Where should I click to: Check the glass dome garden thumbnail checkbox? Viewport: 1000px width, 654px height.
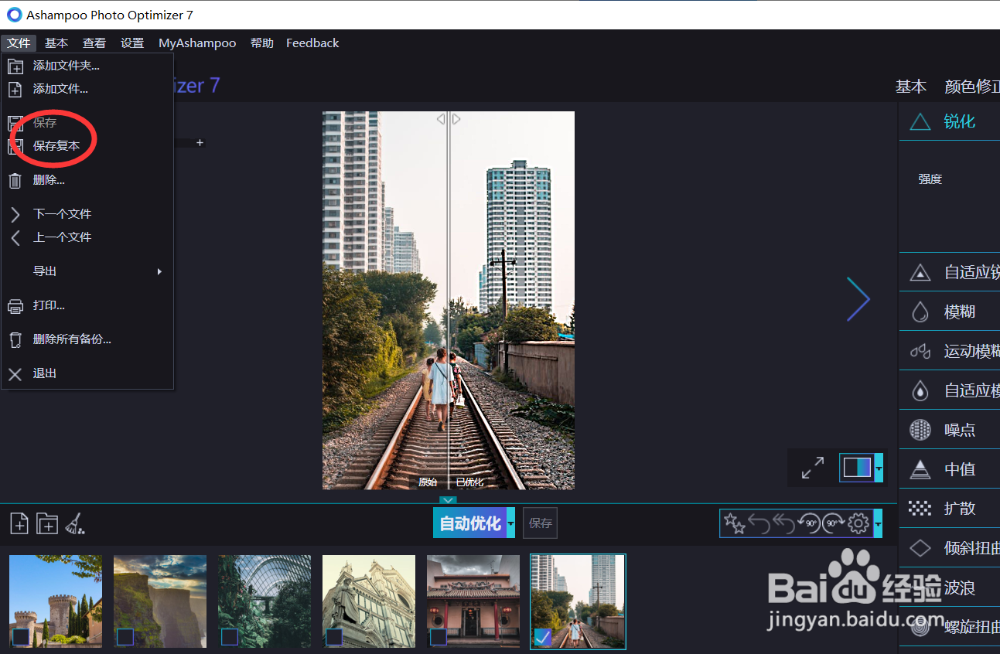pos(230,637)
